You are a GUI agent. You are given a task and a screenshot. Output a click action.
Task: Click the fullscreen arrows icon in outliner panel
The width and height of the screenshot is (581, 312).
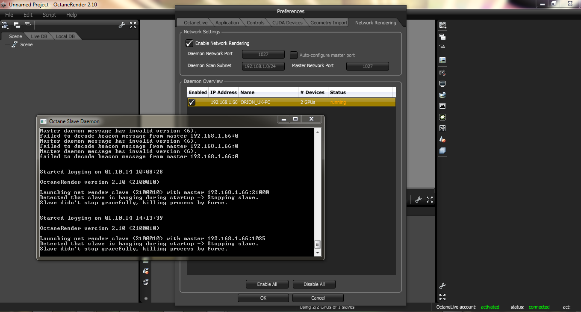tap(133, 25)
